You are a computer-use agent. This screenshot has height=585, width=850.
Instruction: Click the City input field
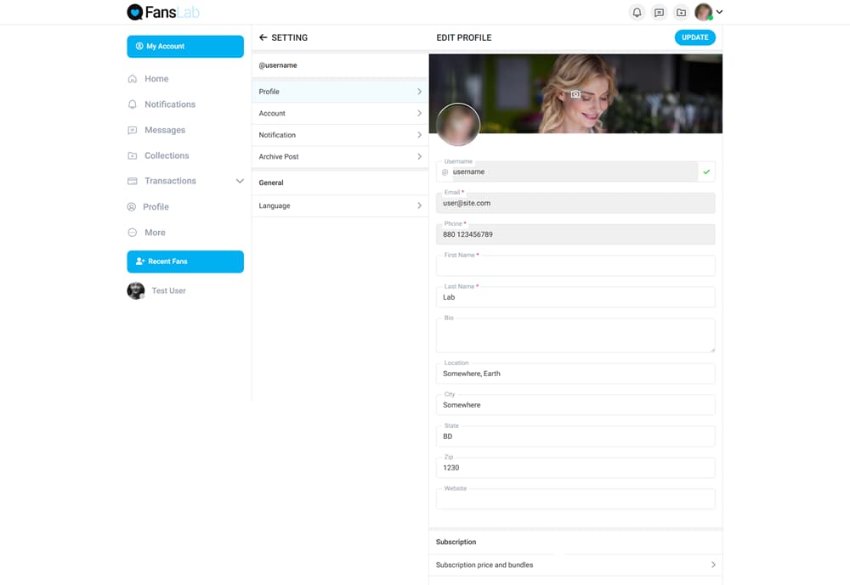pos(575,405)
